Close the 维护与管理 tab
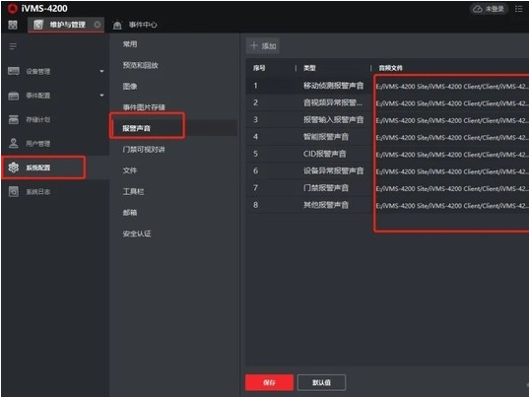Viewport: 529px width, 397px height. [x=98, y=25]
